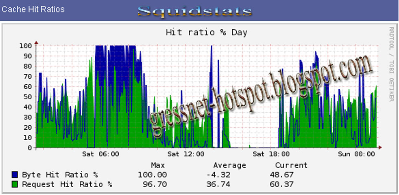The image size is (399, 195).
Task: Click the red arrow atop the y-axis
Action: click(x=36, y=43)
